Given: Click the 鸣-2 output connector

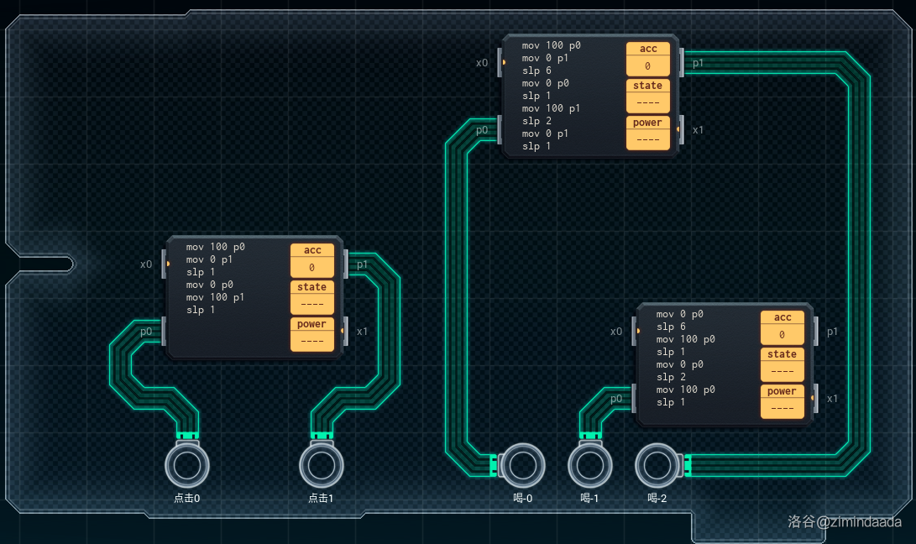Looking at the screenshot, I should [x=657, y=465].
